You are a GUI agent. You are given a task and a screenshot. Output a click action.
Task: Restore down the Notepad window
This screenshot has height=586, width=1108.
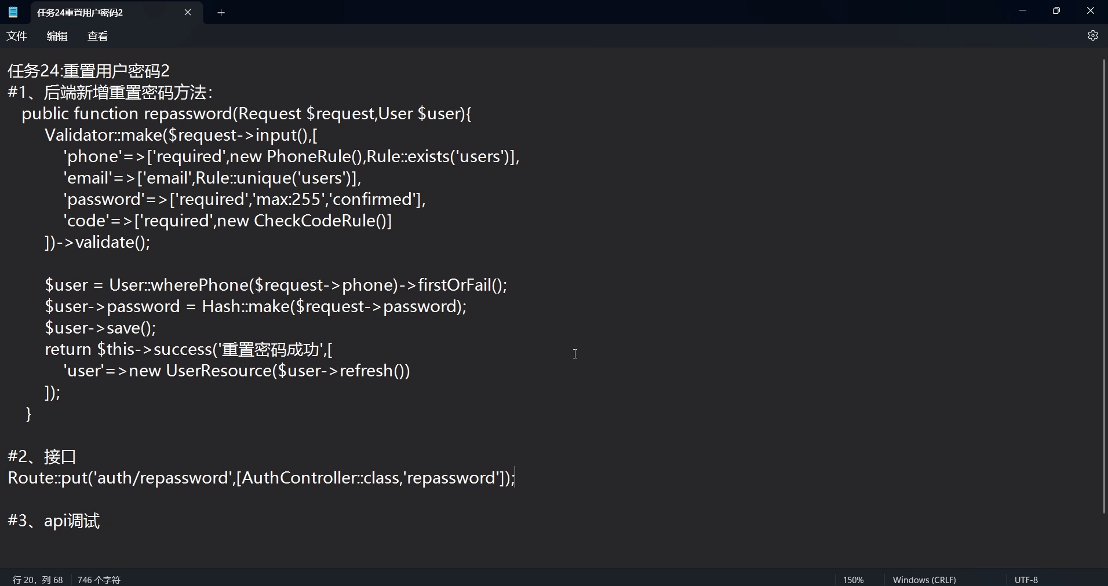(x=1056, y=11)
